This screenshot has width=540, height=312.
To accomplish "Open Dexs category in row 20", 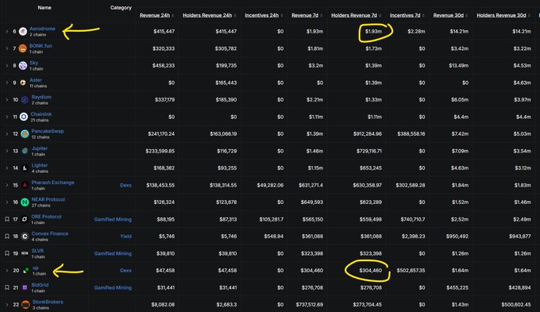I will [125, 271].
